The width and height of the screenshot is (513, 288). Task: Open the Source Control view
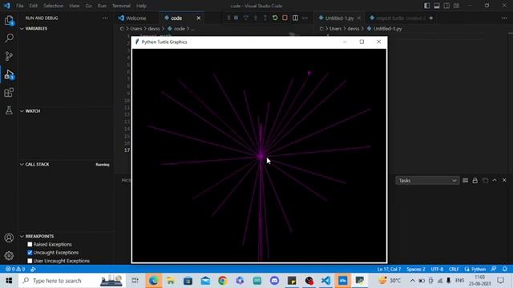click(x=9, y=56)
